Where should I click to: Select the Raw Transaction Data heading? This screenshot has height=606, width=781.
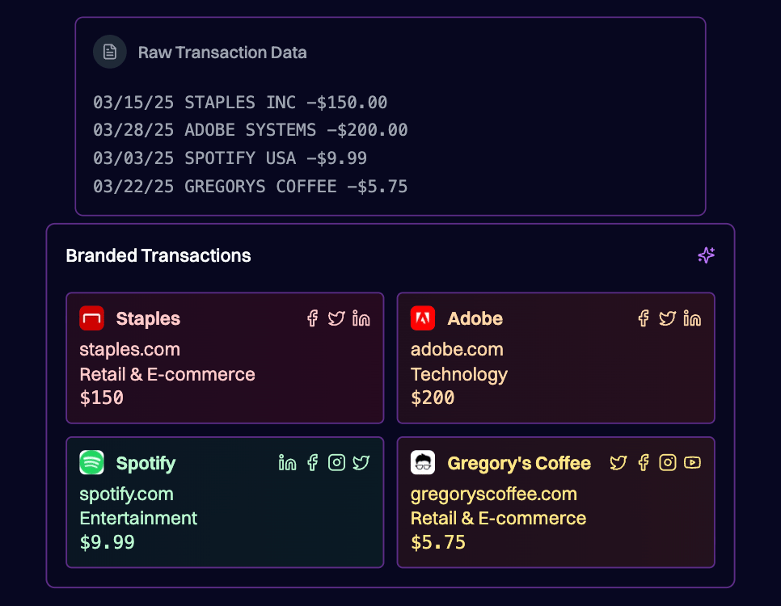[x=222, y=53]
